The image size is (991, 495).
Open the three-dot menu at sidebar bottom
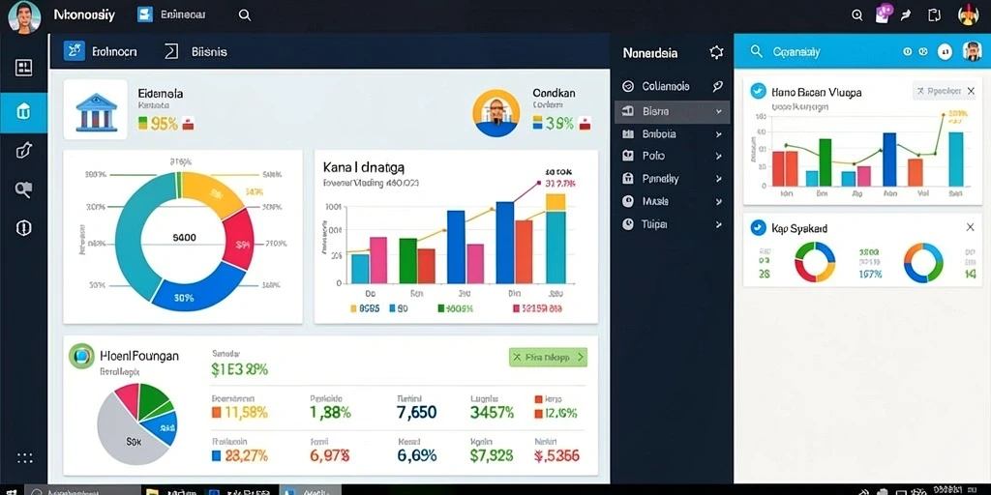click(x=24, y=457)
